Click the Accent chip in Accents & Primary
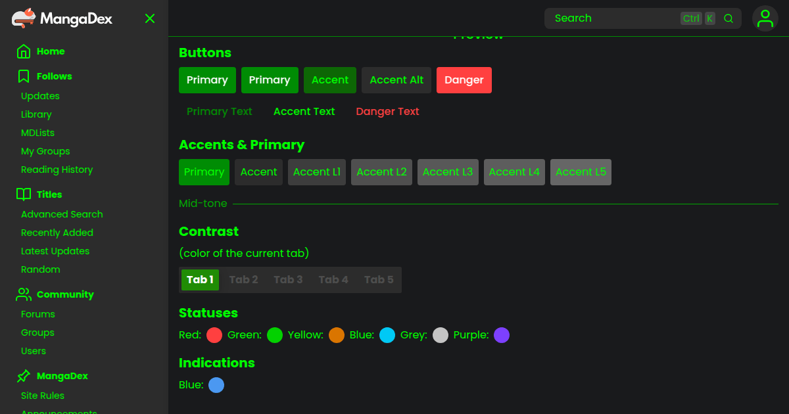 pos(259,172)
